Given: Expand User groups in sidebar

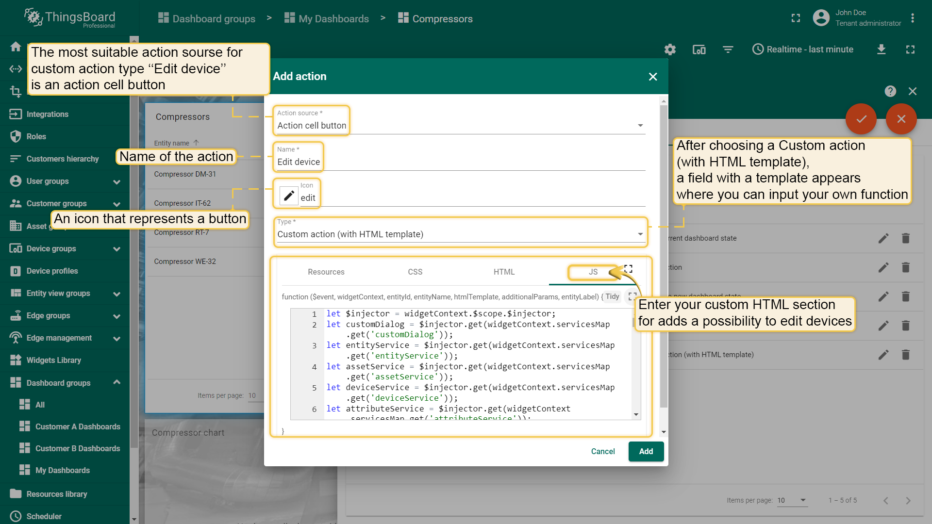Looking at the screenshot, I should (x=116, y=182).
